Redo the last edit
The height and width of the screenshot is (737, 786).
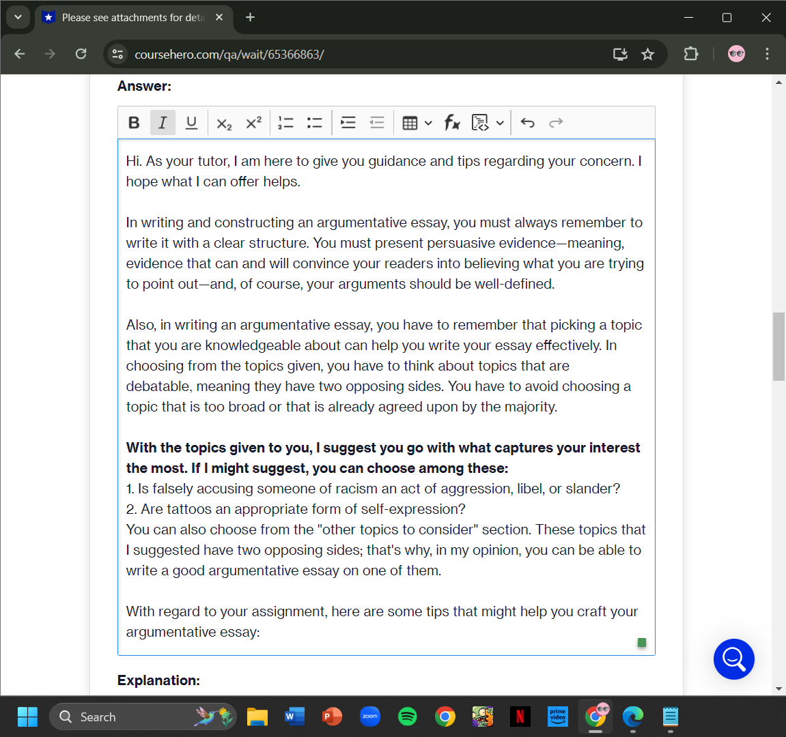point(556,122)
